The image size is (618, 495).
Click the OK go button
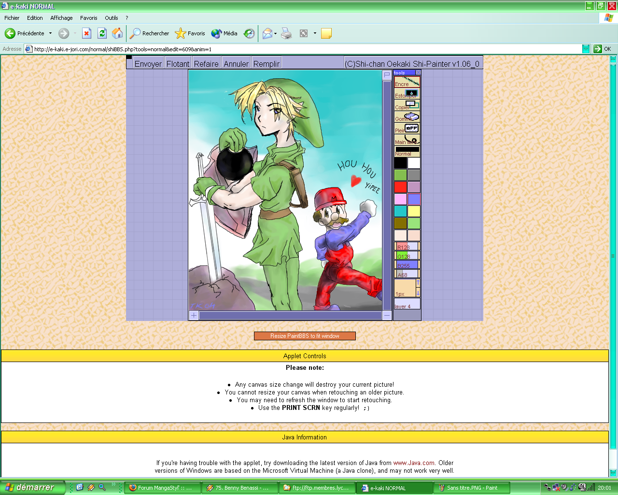point(603,49)
